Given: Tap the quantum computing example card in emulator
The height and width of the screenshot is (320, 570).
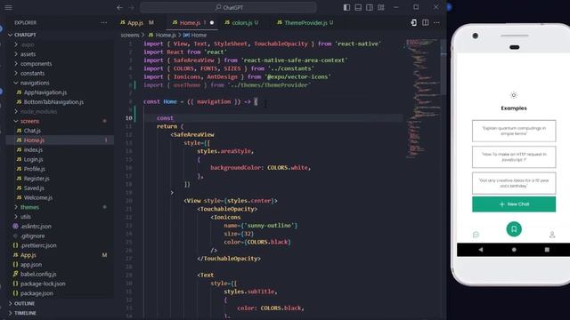Looking at the screenshot, I should point(514,131).
